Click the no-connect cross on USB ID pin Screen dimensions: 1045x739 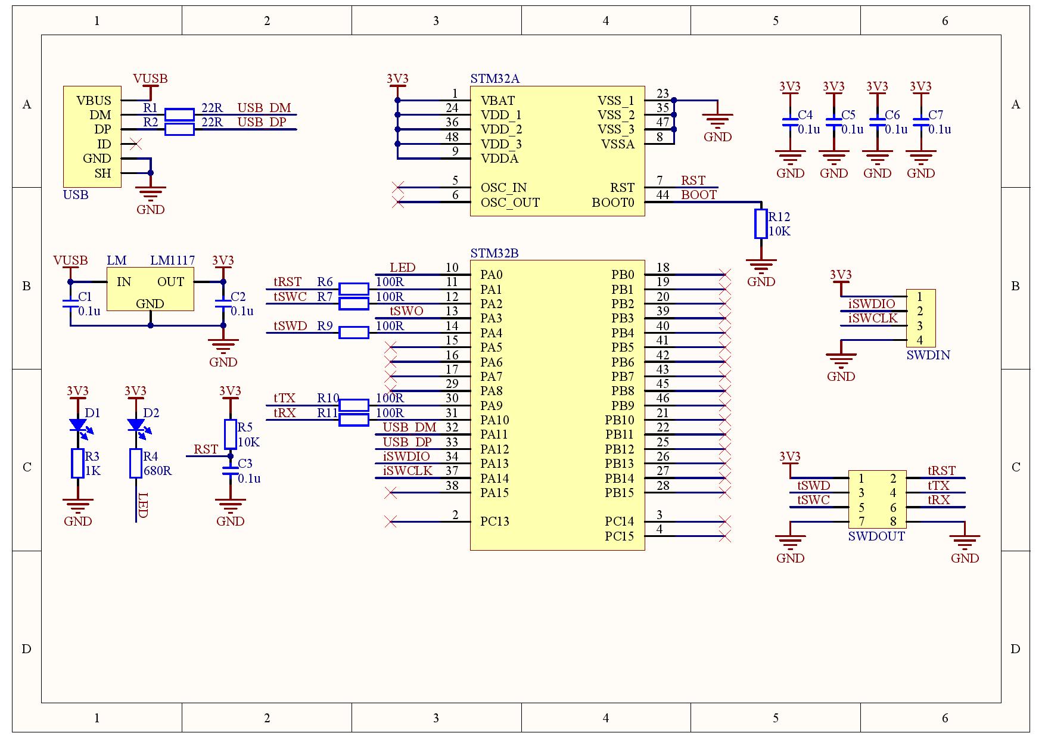tap(136, 144)
